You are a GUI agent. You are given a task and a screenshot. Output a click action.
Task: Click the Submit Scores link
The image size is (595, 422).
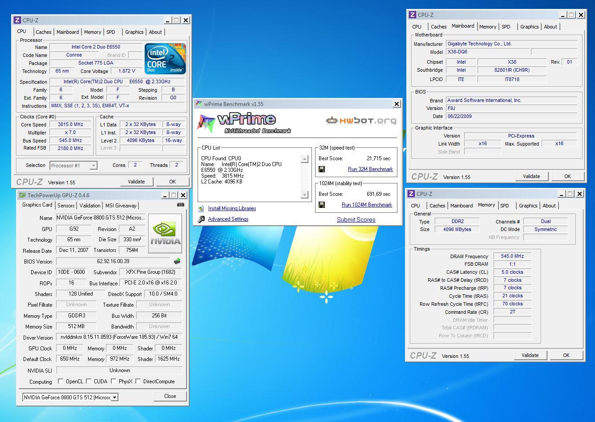[x=356, y=219]
